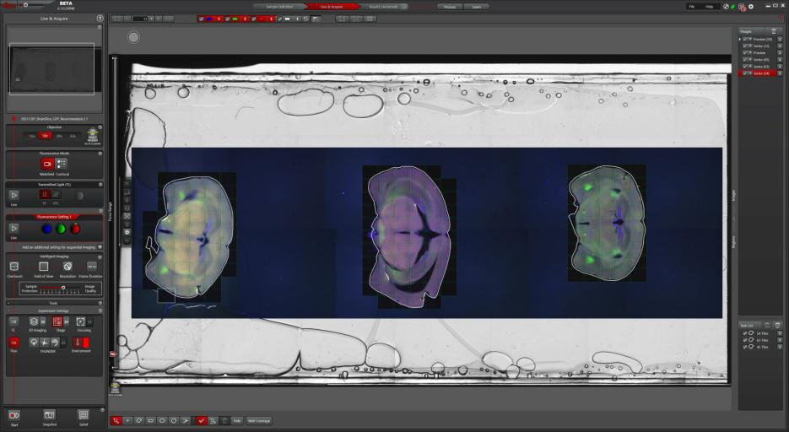Collapse the Objective panel

coord(100,127)
